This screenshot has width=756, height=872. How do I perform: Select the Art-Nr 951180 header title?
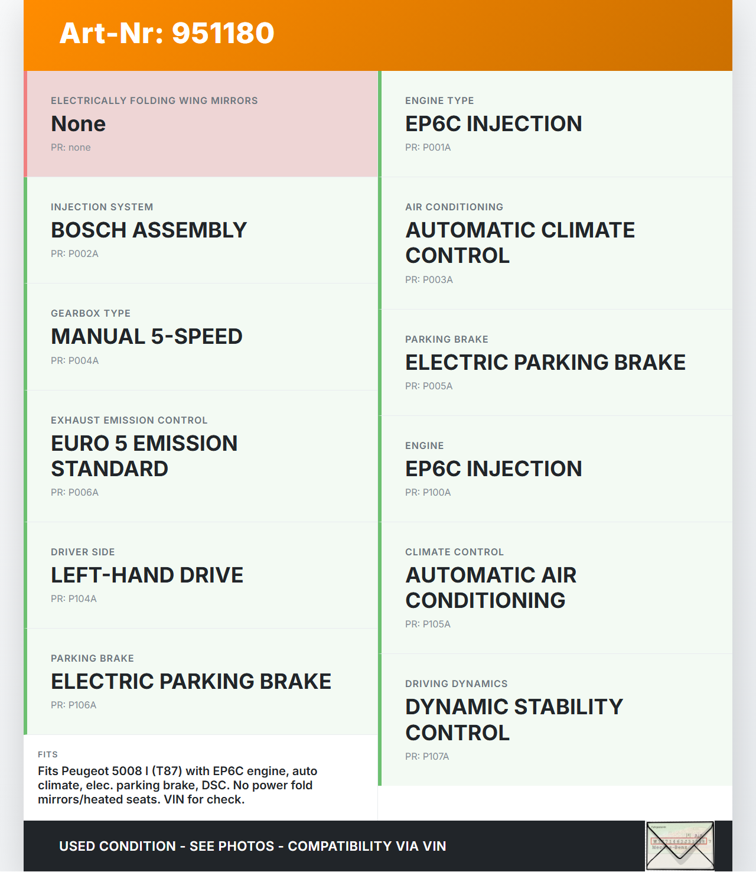coord(167,33)
